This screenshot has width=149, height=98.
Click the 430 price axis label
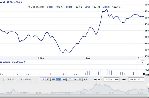pyautogui.click(x=147, y=50)
